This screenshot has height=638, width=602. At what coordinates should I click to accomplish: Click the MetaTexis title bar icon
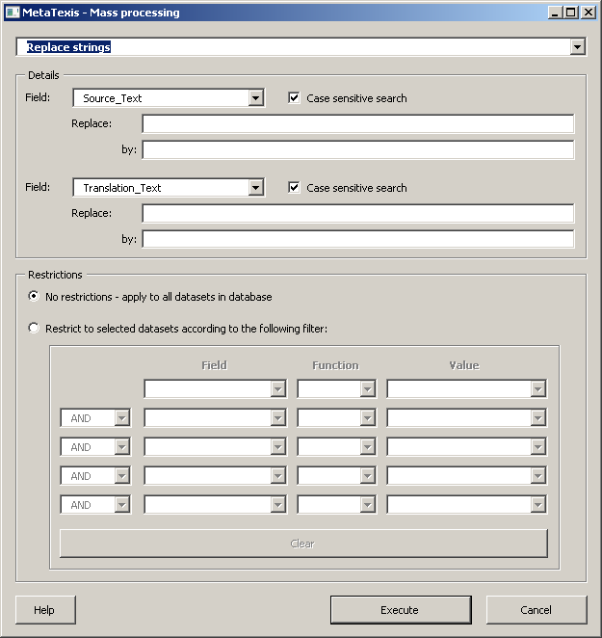(x=13, y=13)
